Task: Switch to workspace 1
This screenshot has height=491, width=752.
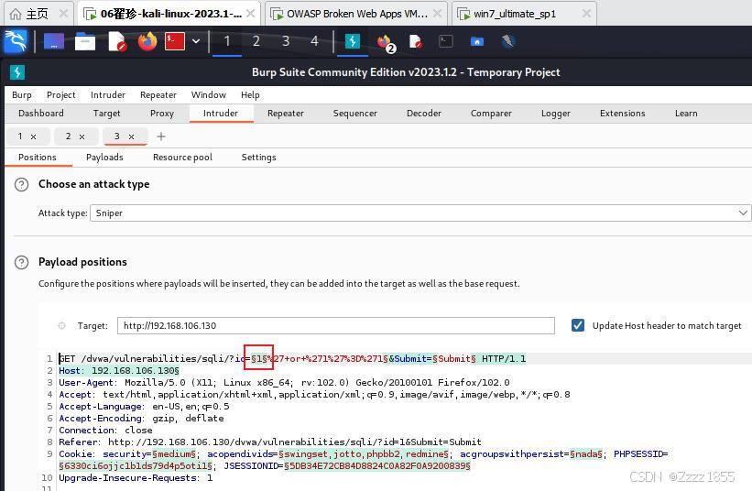Action: click(227, 41)
